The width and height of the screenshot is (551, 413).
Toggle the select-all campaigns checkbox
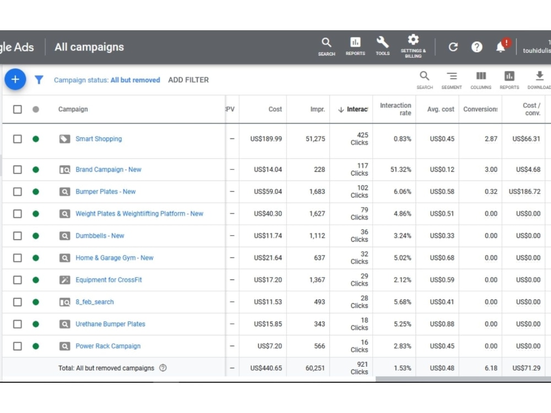[x=17, y=109]
